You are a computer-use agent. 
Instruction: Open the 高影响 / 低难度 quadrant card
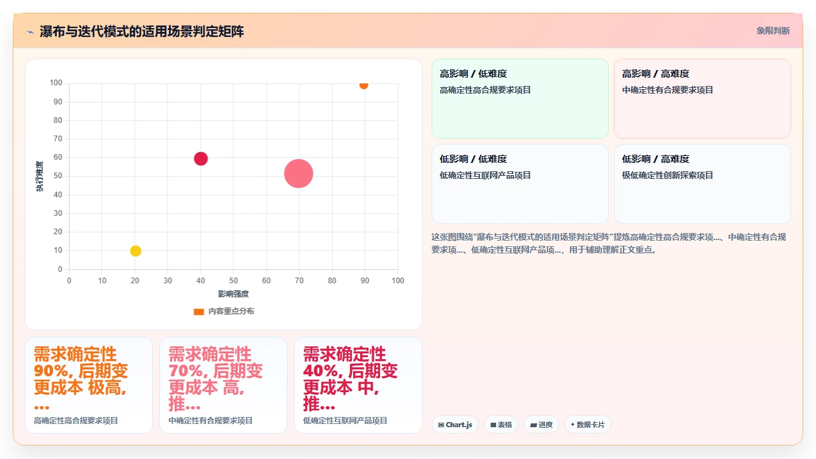click(x=520, y=99)
